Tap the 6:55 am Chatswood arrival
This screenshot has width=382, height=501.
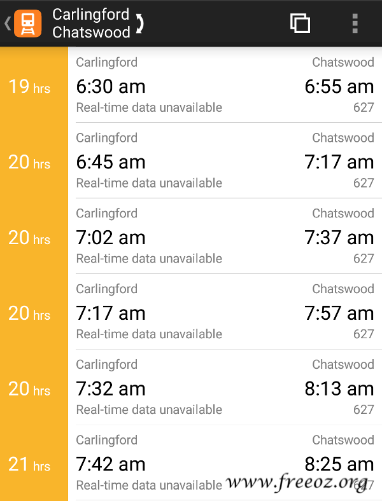tap(339, 86)
